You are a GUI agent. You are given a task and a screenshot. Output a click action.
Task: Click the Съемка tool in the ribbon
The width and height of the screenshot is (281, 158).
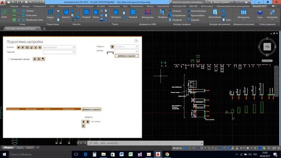click(28, 11)
